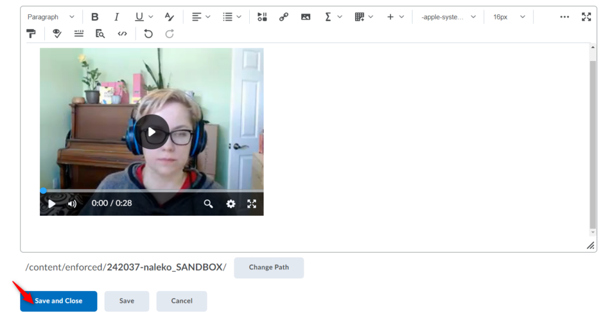Click the Insert Image icon
The height and width of the screenshot is (313, 612).
click(305, 17)
